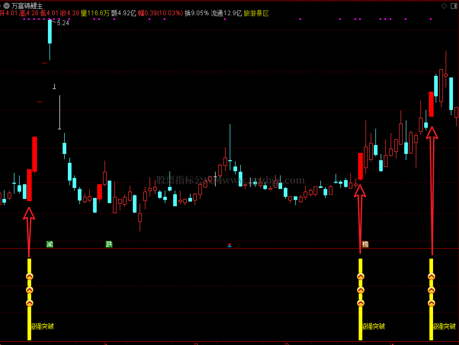Click the brown 榜 marker

coord(365,244)
